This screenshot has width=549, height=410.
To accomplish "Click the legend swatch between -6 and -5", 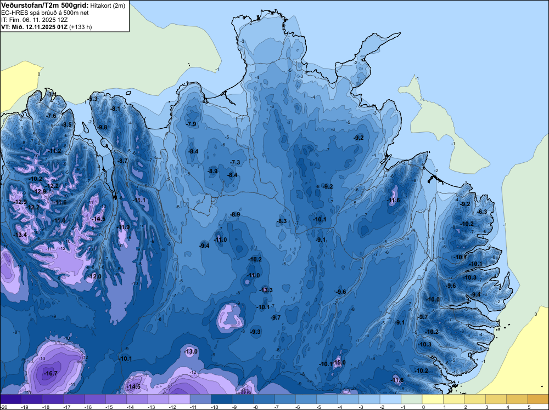I will [306, 399].
